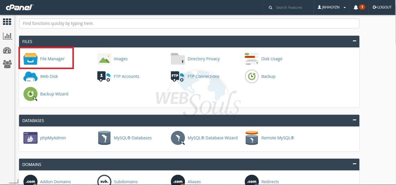Click the FILES section header title
This screenshot has width=396, height=185.
pyautogui.click(x=27, y=42)
